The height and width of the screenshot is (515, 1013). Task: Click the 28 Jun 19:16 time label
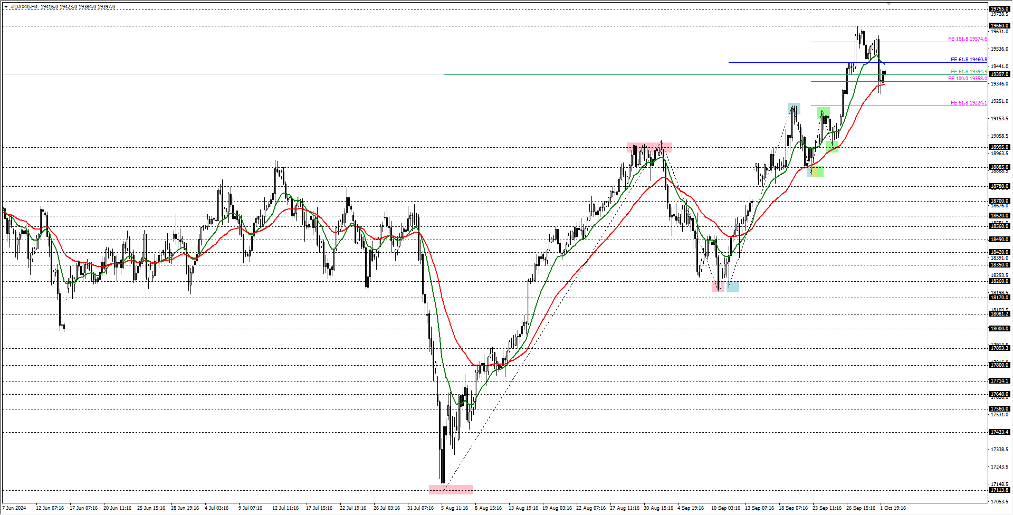coord(185,508)
